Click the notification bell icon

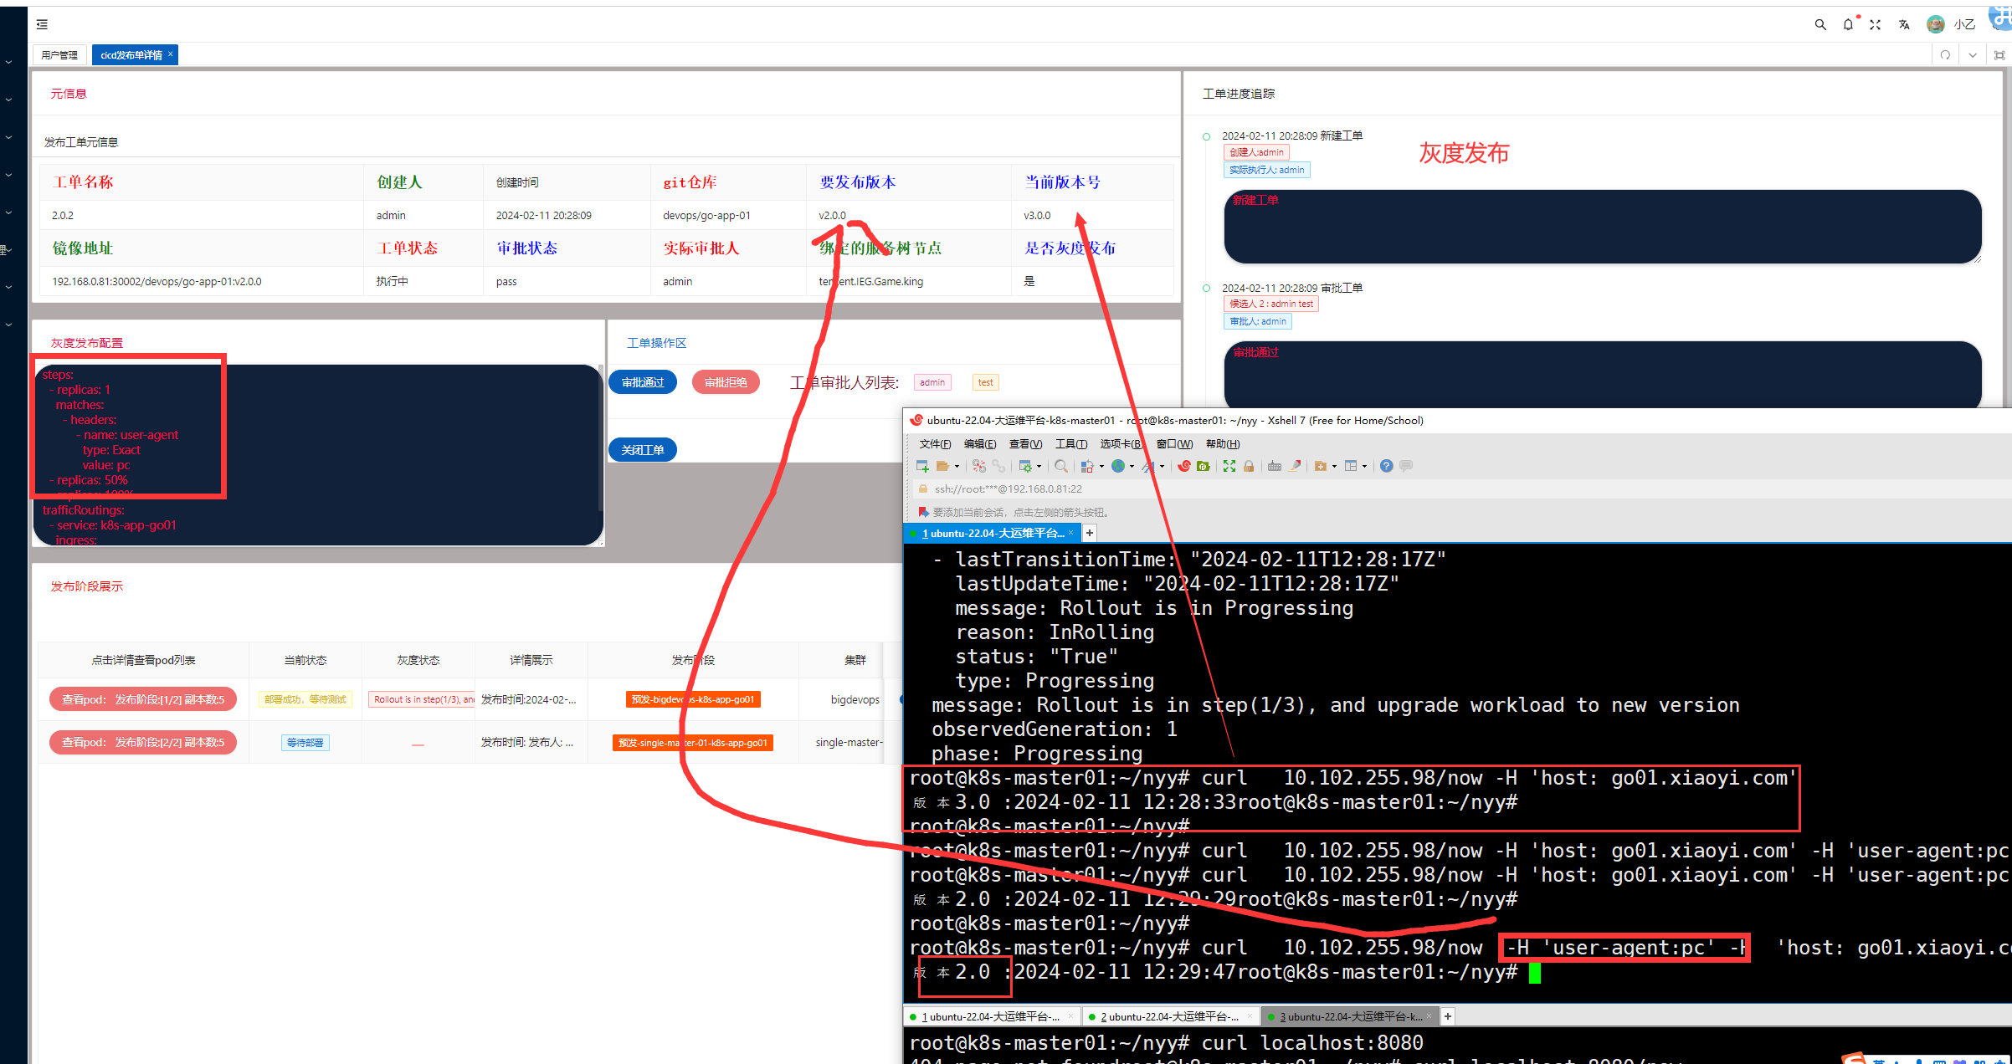1848,24
